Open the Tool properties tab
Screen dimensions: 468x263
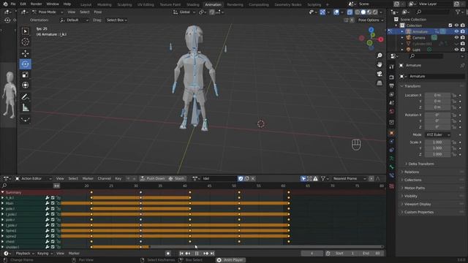392,66
